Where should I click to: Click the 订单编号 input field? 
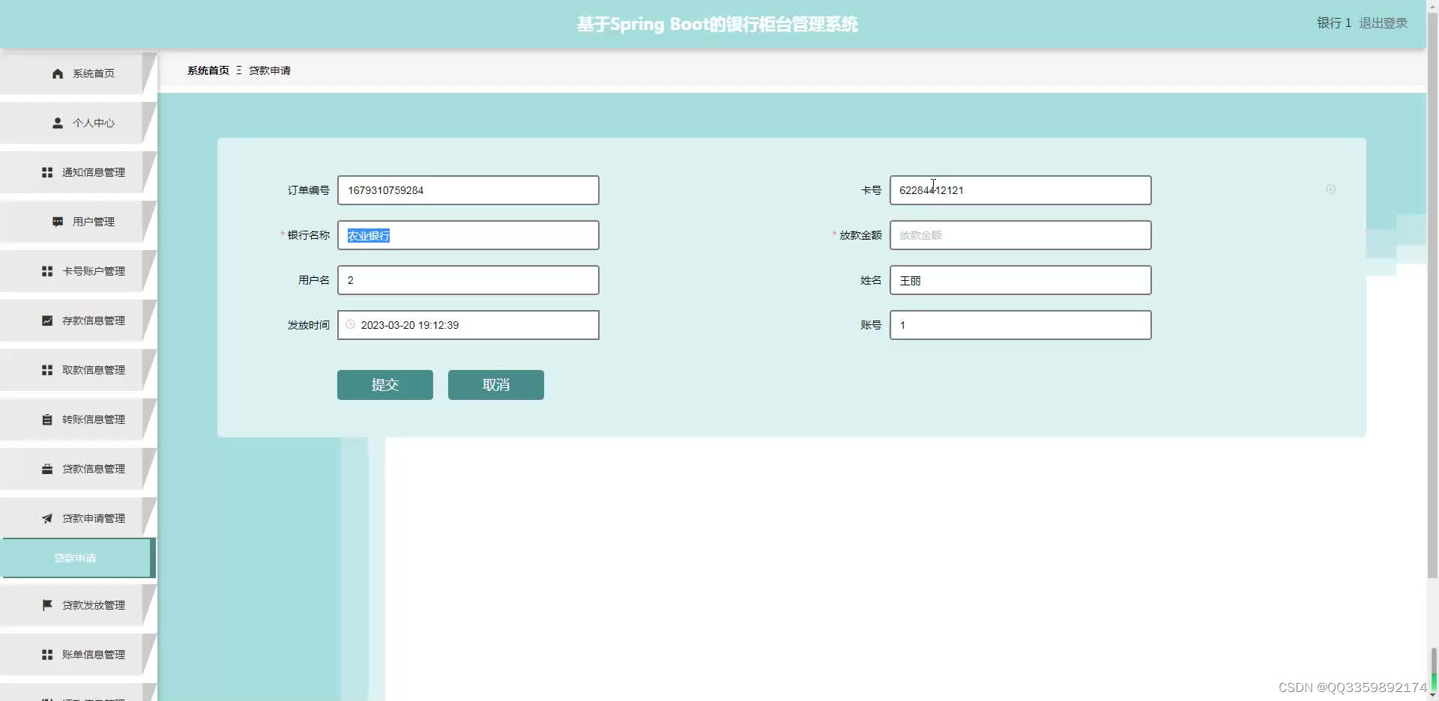click(x=468, y=190)
